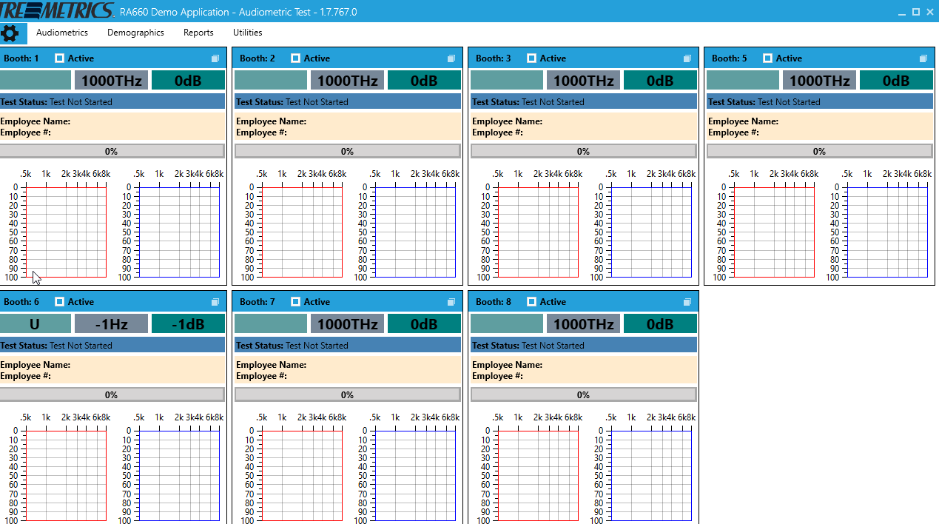Click Booth 6 frequency display showing -1Hz

click(111, 324)
